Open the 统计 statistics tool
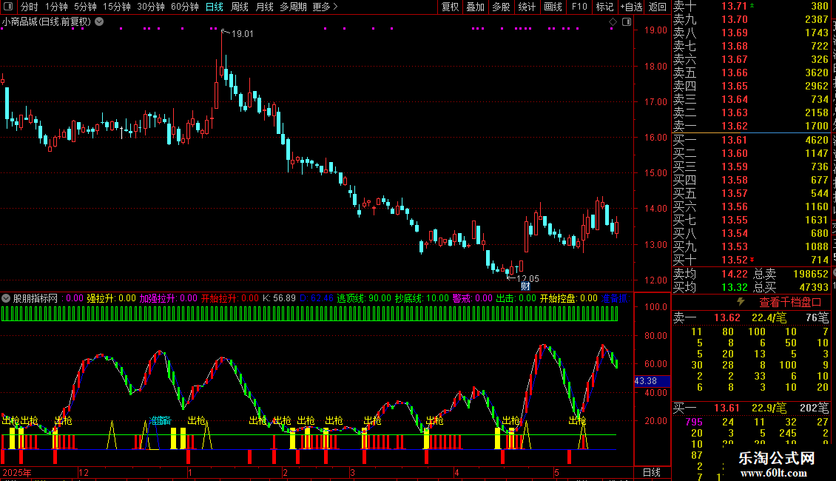The width and height of the screenshot is (836, 481). click(x=526, y=7)
